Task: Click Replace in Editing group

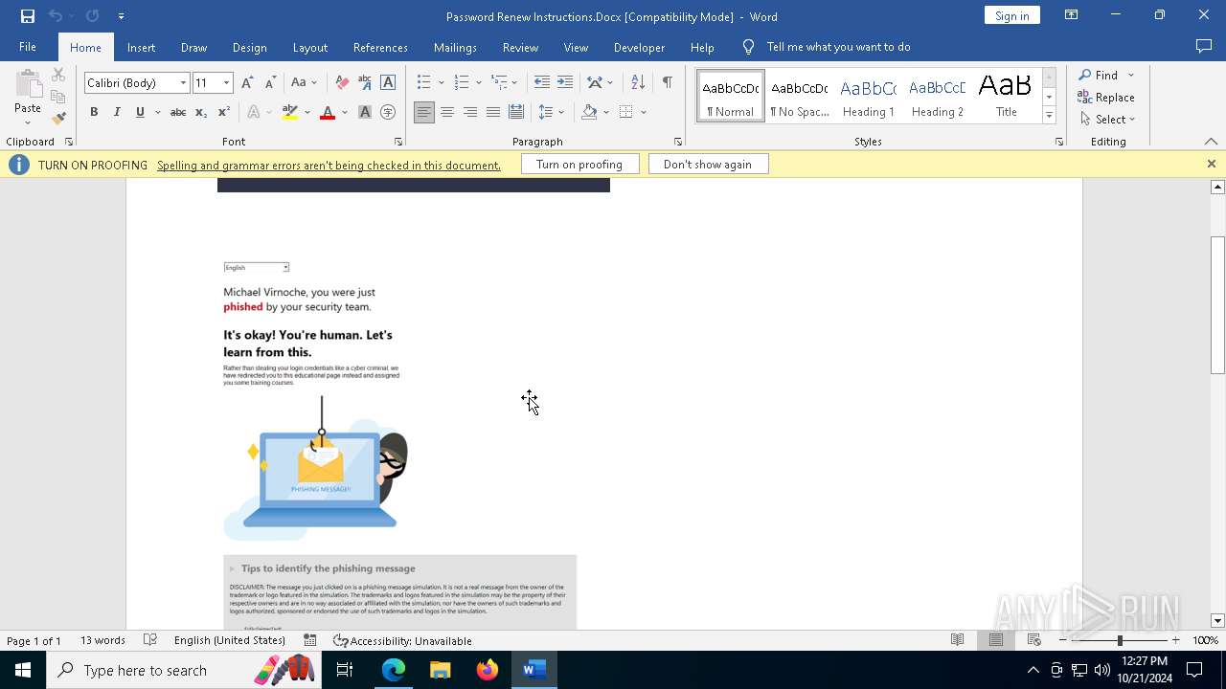Action: pos(1107,98)
